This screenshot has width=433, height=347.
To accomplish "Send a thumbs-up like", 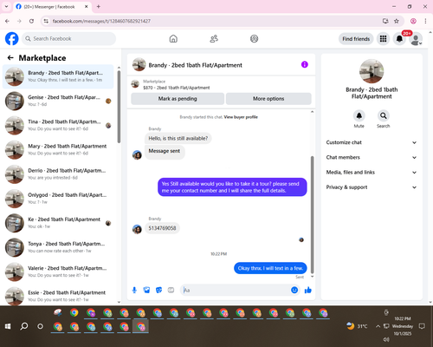I will [x=308, y=290].
